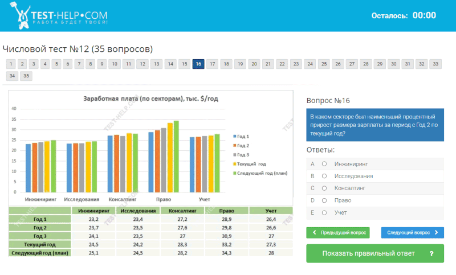Click the 00:00 remaining time counter
Image resolution: width=456 pixels, height=275 pixels.
point(424,15)
